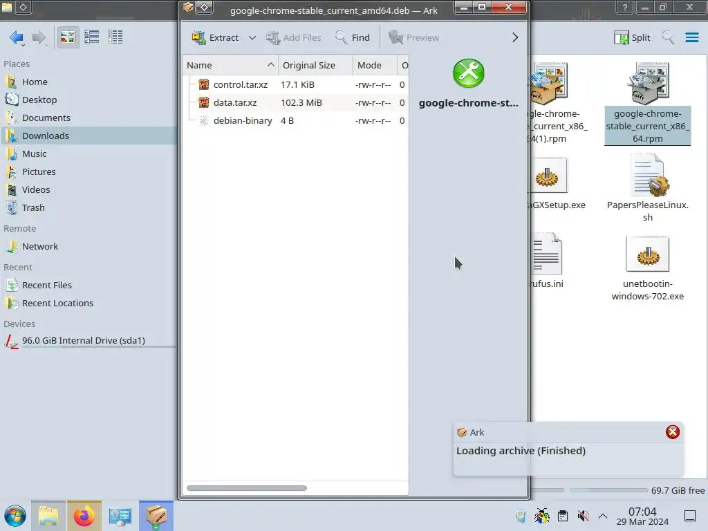Image resolution: width=708 pixels, height=531 pixels.
Task: Click the data.tar.xz file icon
Action: tap(204, 102)
